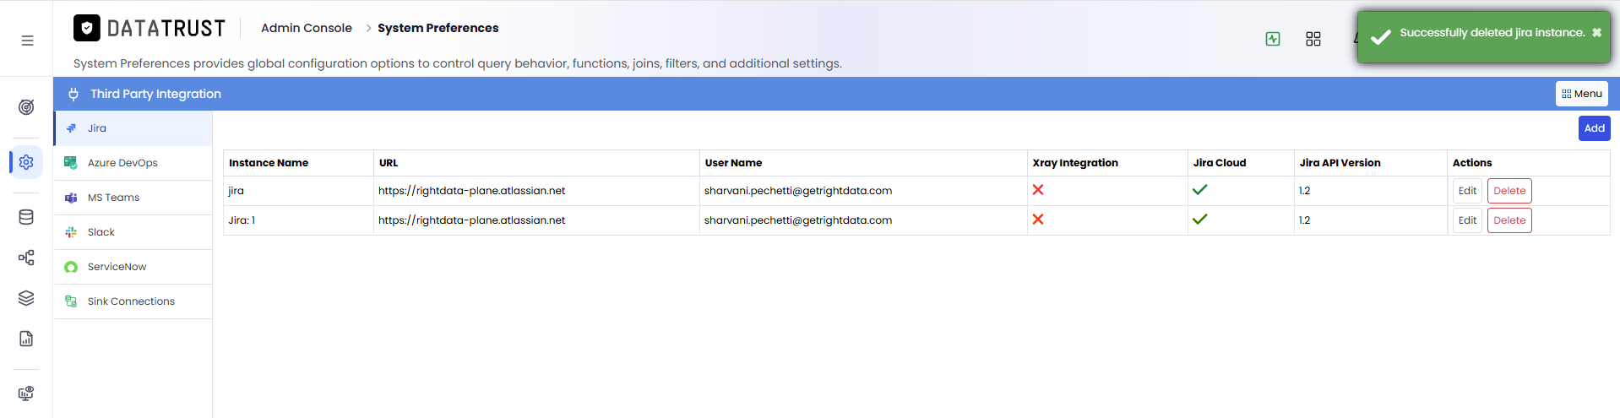Select the Slack integration tab
The height and width of the screenshot is (418, 1620).
click(133, 232)
